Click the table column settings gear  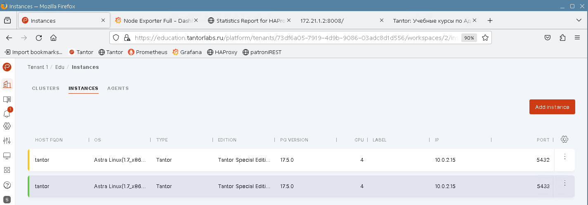(x=564, y=139)
